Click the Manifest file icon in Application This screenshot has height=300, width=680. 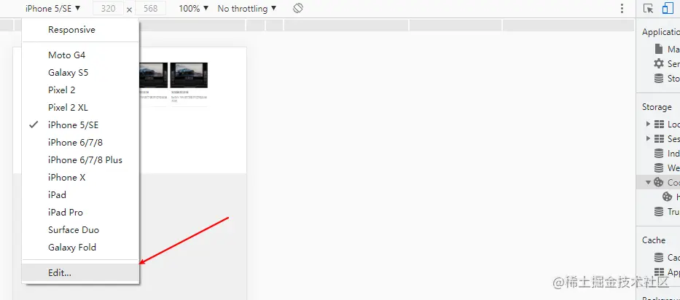659,49
